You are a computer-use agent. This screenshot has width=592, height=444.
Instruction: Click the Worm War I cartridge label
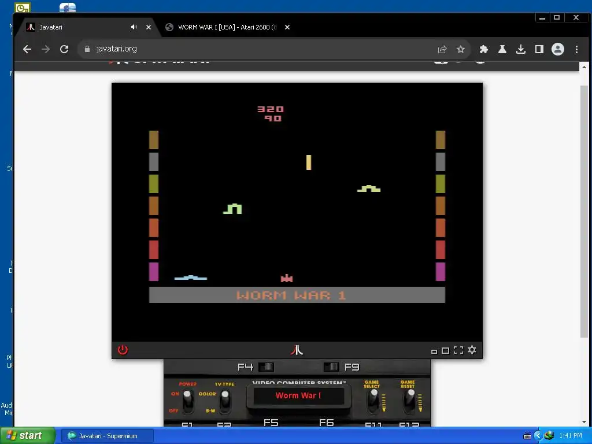point(298,395)
